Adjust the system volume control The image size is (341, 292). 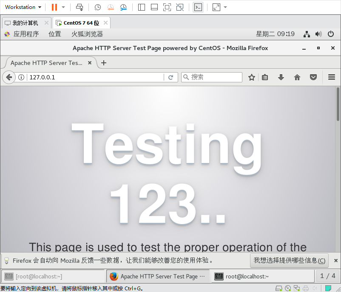(x=318, y=34)
